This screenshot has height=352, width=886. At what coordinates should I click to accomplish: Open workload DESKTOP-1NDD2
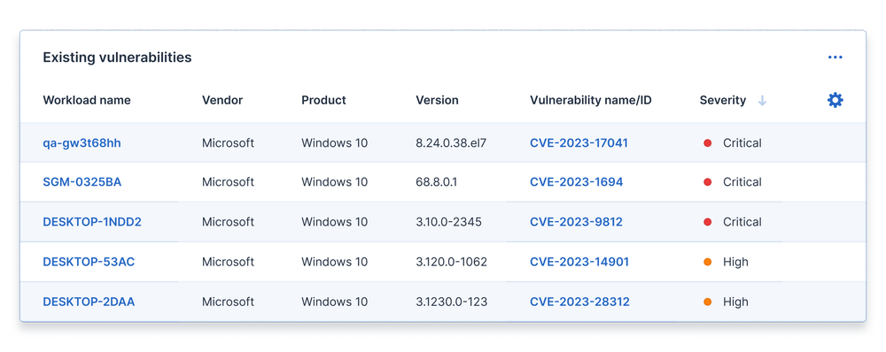coord(92,222)
